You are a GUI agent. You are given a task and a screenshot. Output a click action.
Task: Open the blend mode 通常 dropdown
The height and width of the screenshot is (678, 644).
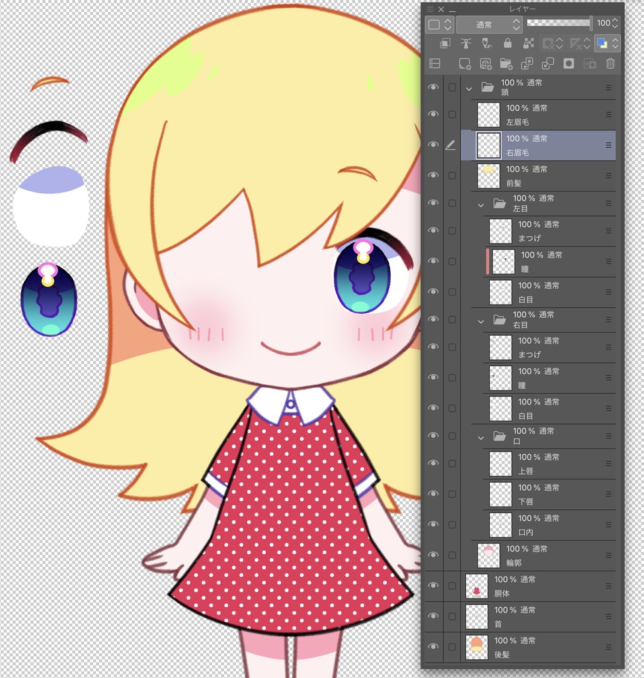pos(489,24)
